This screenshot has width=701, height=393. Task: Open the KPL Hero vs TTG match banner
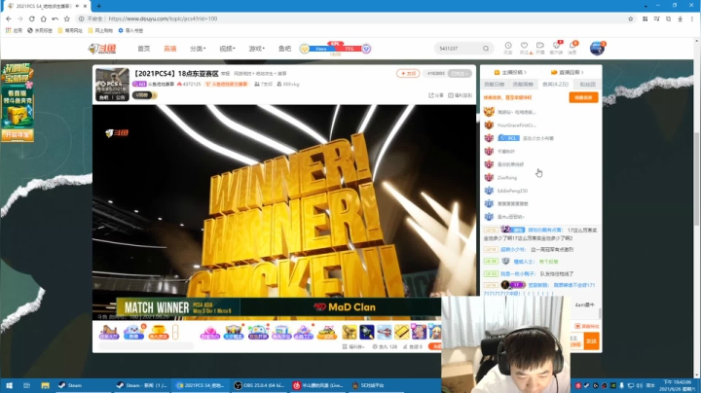[335, 49]
